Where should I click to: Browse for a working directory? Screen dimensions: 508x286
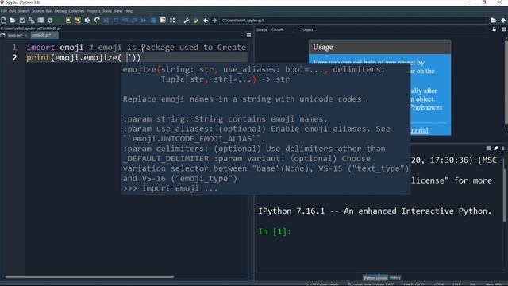[x=494, y=21]
